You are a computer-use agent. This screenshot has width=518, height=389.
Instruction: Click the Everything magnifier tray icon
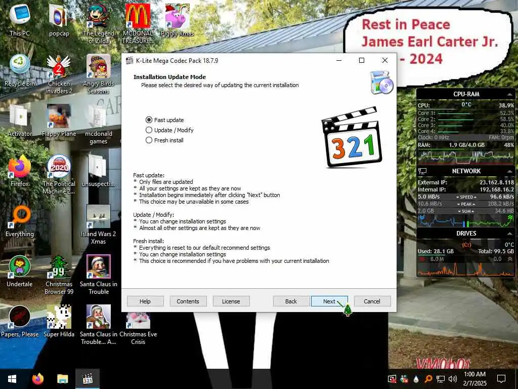tap(428, 379)
